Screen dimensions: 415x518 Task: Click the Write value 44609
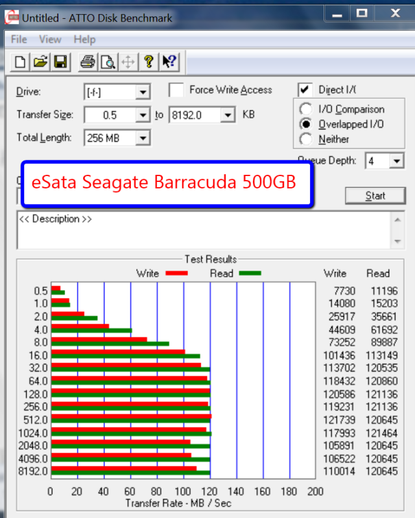pyautogui.click(x=342, y=330)
